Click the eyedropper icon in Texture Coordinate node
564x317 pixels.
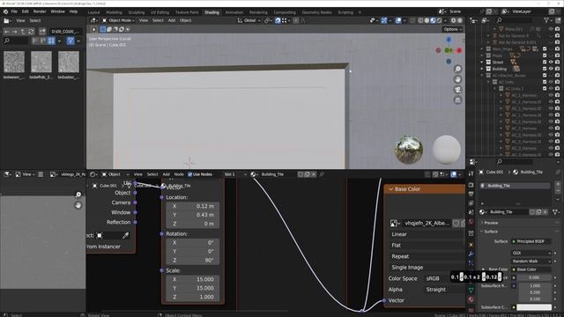click(x=125, y=236)
